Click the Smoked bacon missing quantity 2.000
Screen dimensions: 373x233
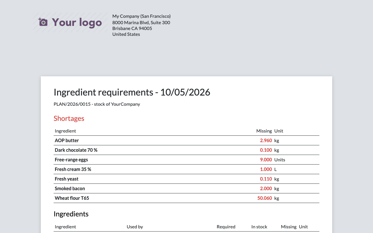tap(266, 188)
